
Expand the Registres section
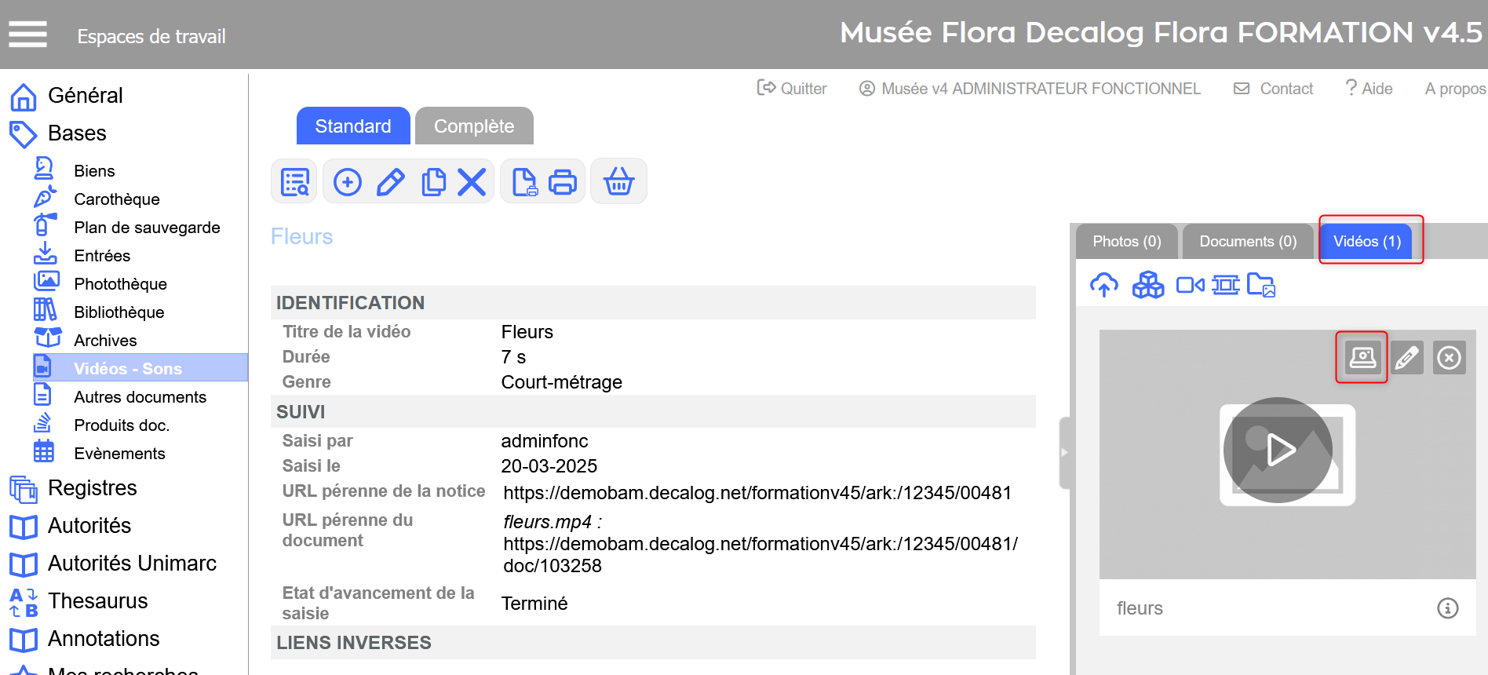point(92,488)
